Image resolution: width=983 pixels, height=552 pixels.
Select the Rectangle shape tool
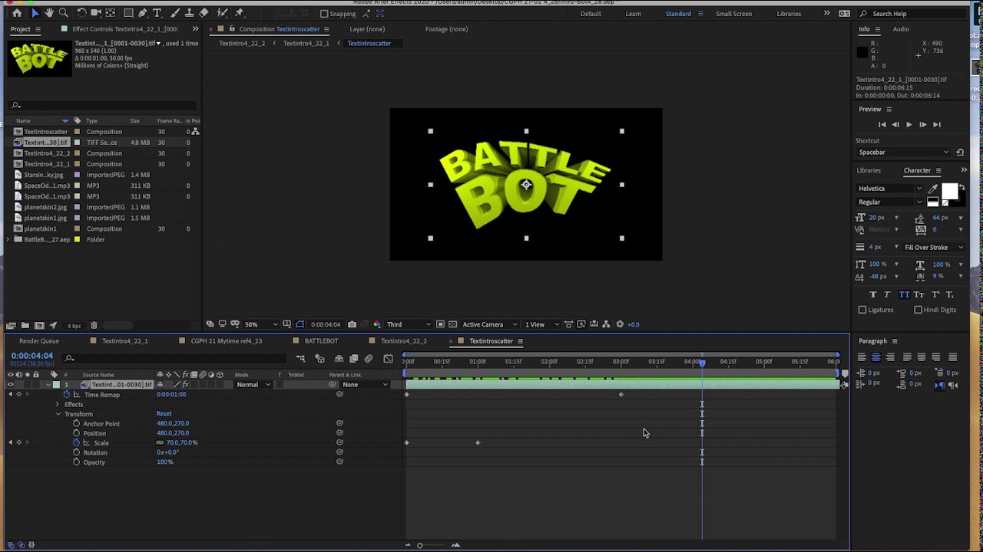(128, 13)
